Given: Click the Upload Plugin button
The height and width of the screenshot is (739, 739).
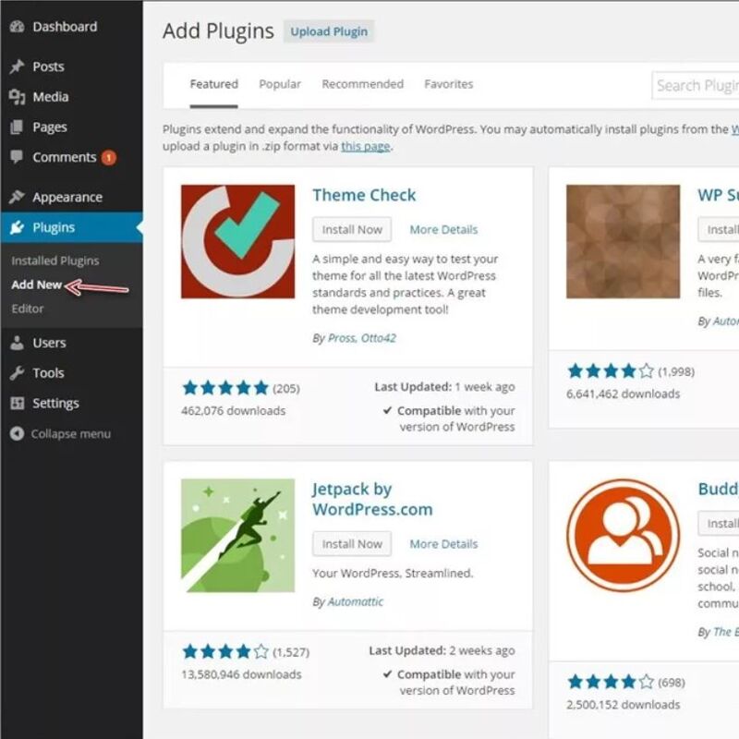Looking at the screenshot, I should click(330, 30).
